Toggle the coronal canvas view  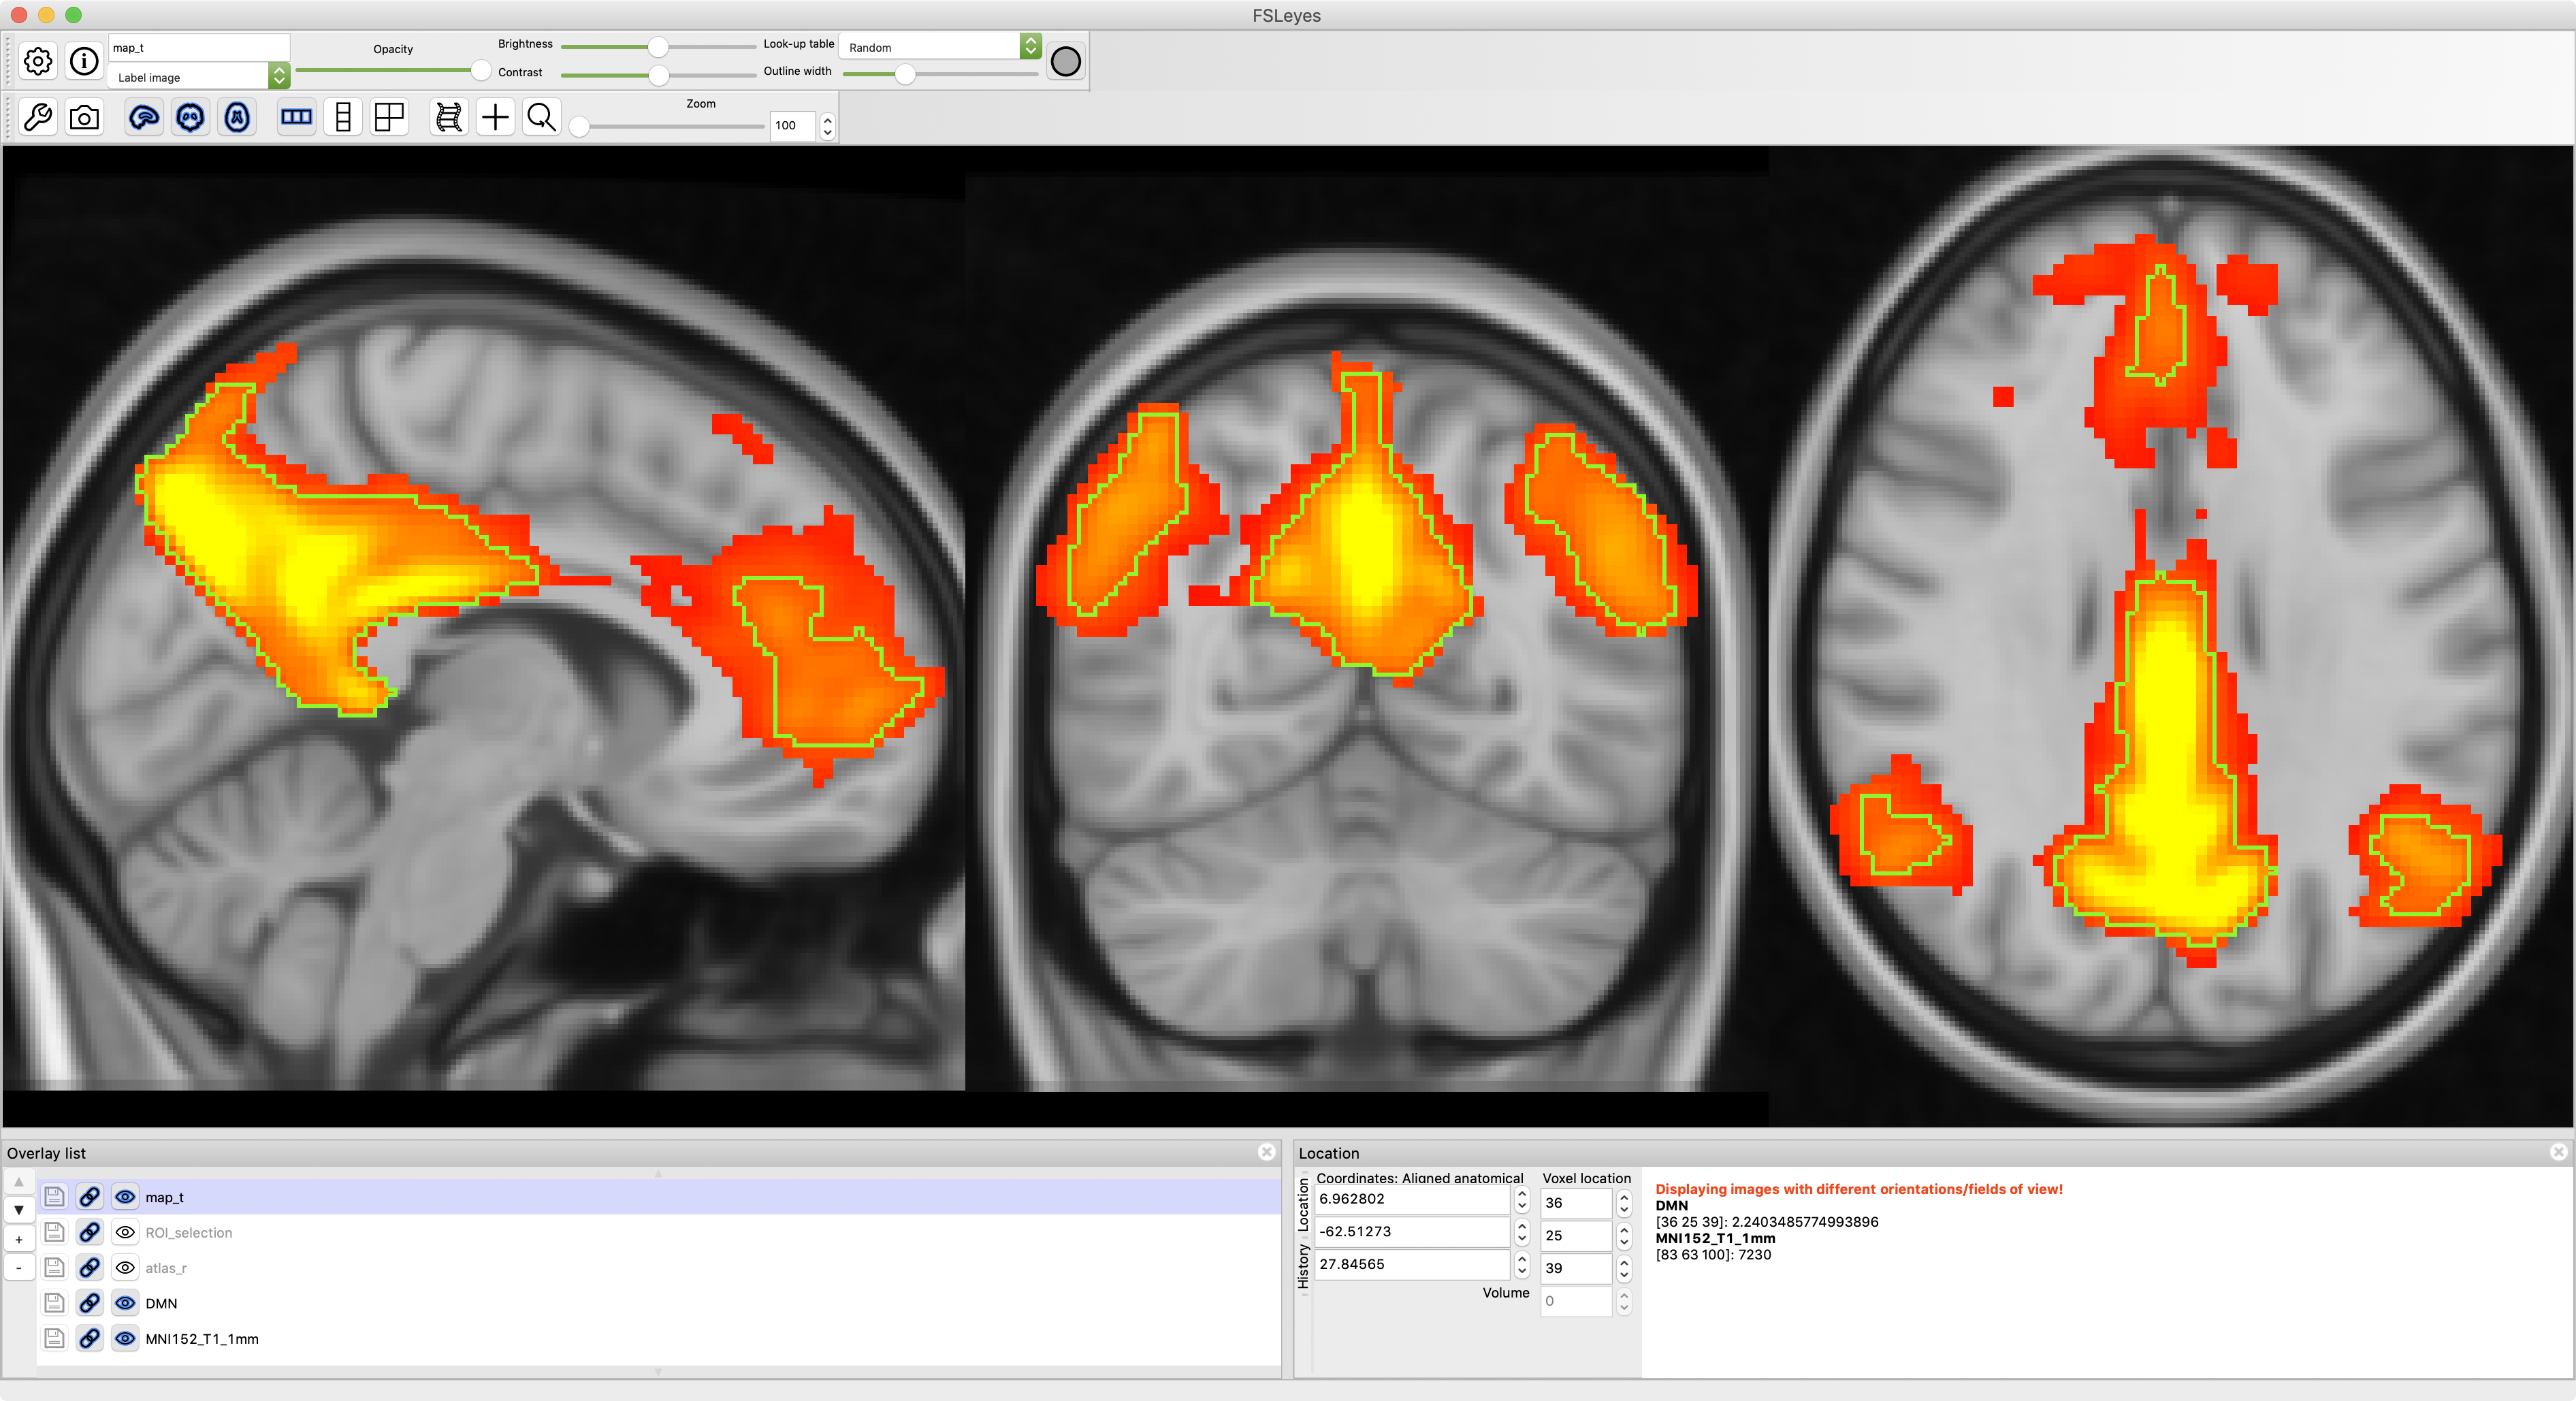190,117
